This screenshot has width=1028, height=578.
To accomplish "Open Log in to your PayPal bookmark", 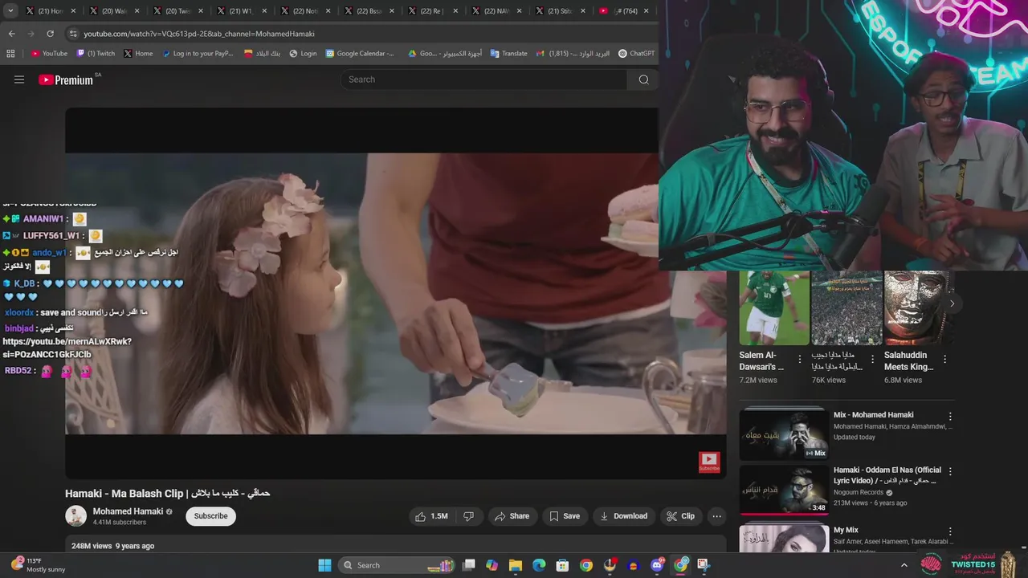I will click(198, 54).
